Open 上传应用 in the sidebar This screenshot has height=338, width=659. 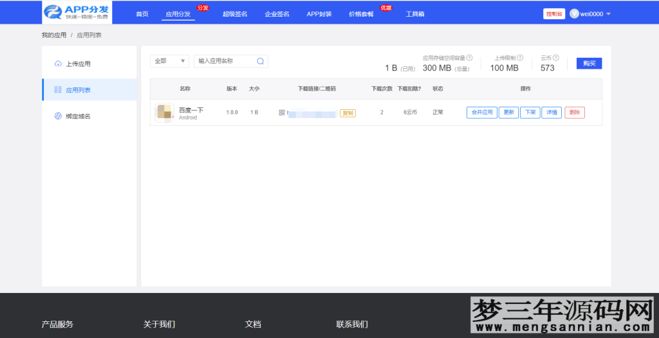coord(89,64)
